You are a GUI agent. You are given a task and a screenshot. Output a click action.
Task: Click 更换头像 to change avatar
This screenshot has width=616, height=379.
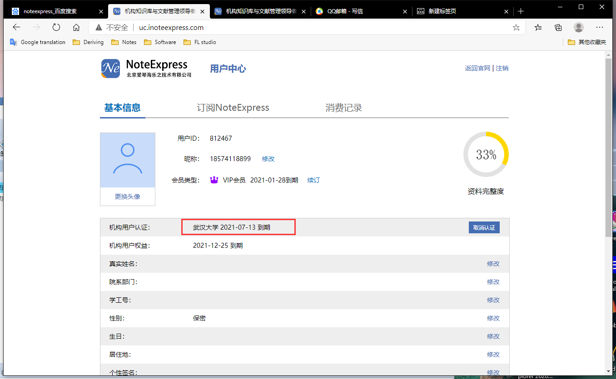[x=128, y=197]
